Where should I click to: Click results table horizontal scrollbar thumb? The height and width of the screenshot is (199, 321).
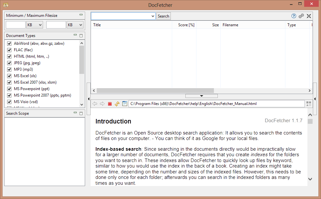(x=155, y=90)
